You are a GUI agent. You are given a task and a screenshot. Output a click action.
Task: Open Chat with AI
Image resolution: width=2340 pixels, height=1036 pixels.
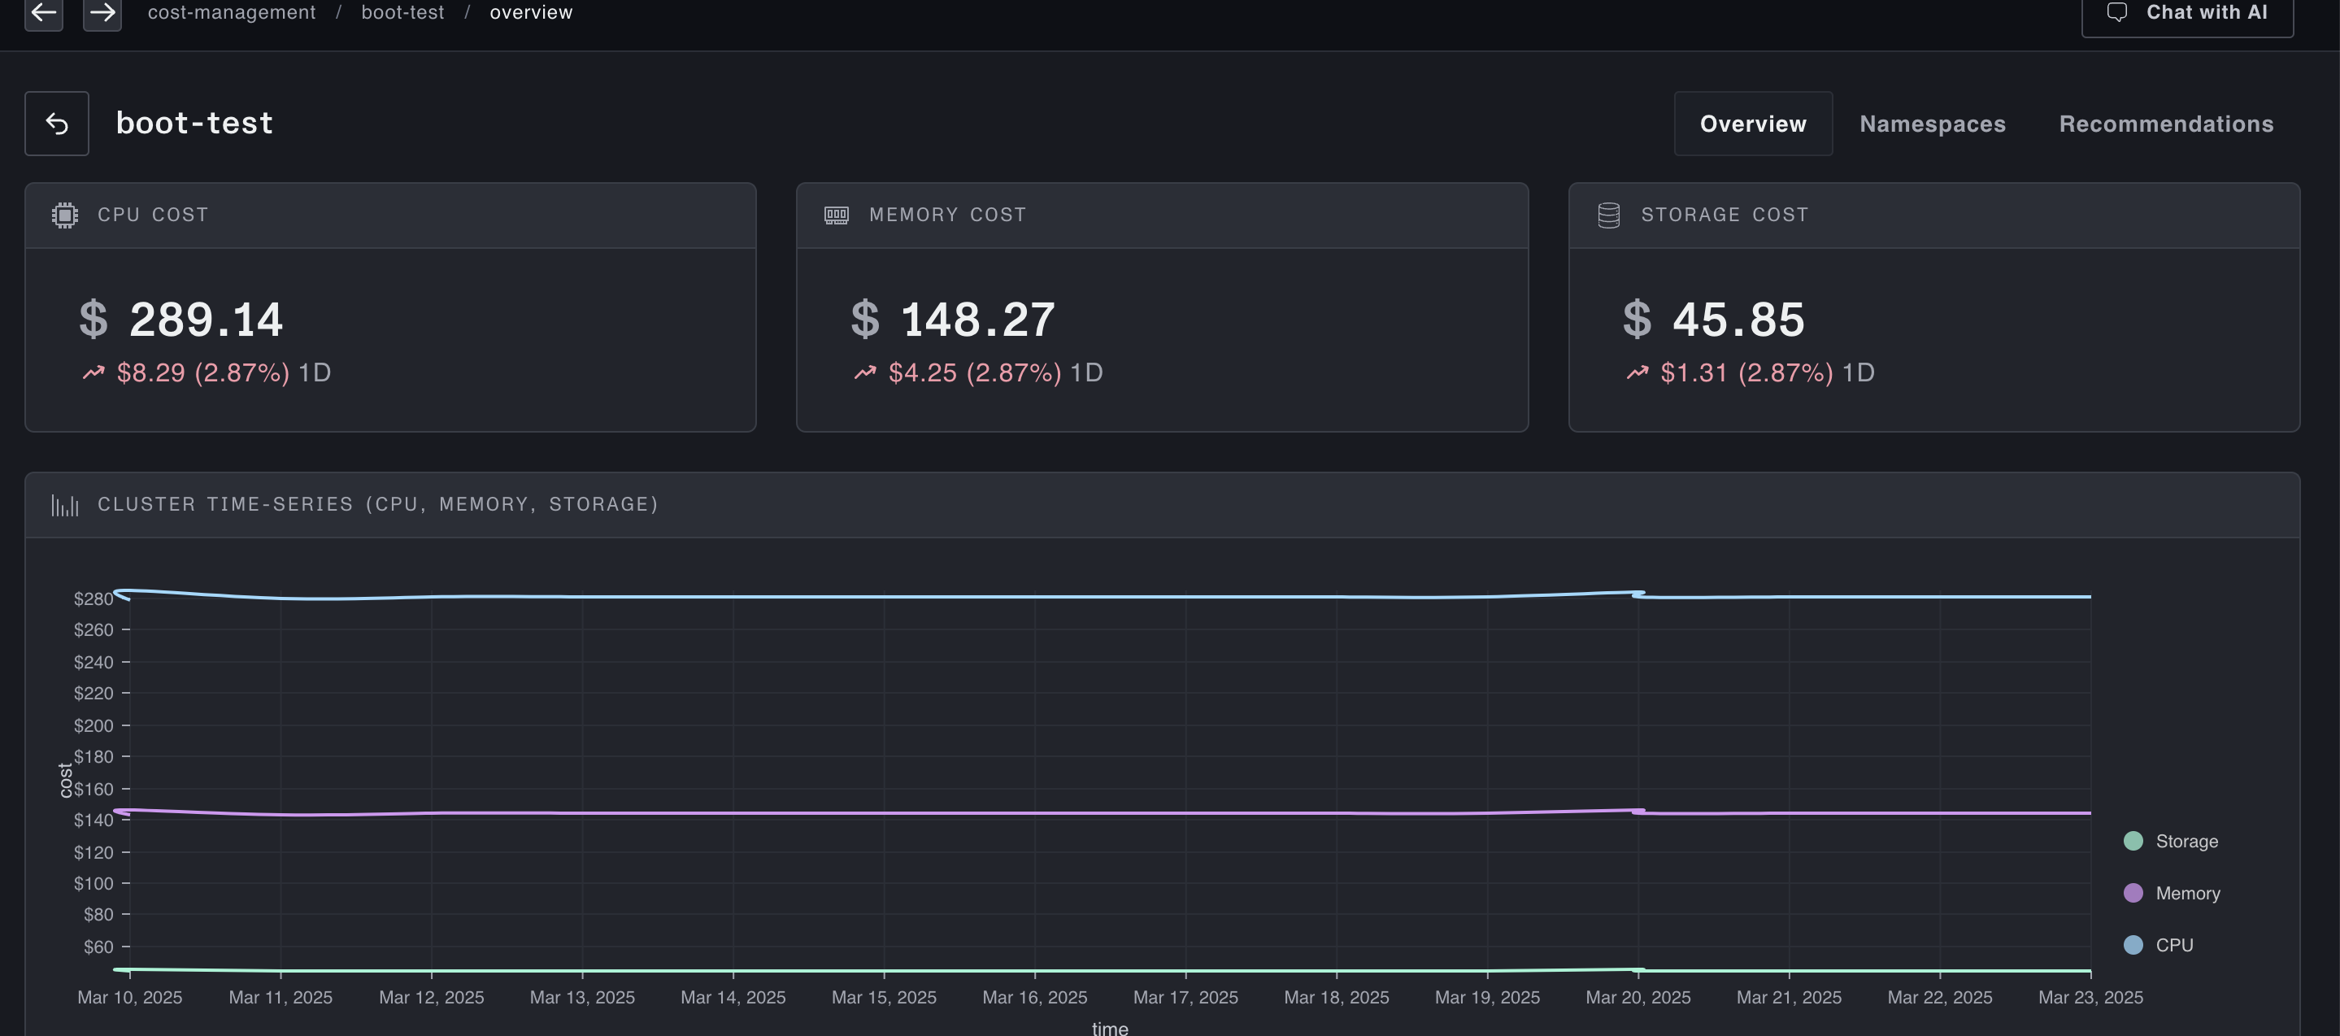pos(2186,13)
